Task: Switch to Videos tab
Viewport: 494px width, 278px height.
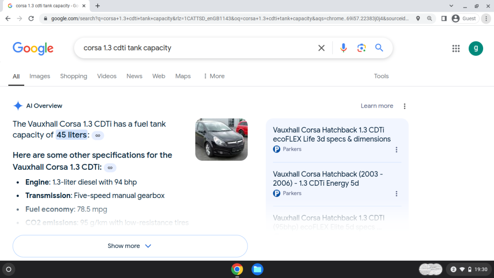Action: tap(107, 76)
